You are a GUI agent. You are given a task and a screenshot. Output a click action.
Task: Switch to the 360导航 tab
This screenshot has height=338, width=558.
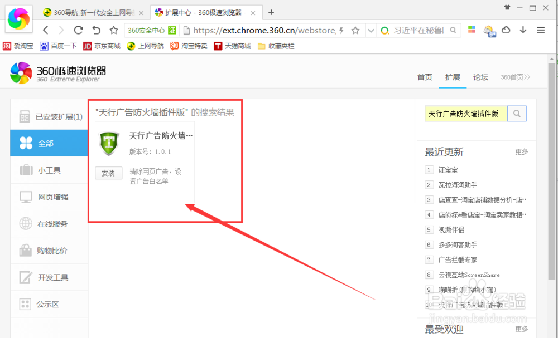[x=93, y=13]
